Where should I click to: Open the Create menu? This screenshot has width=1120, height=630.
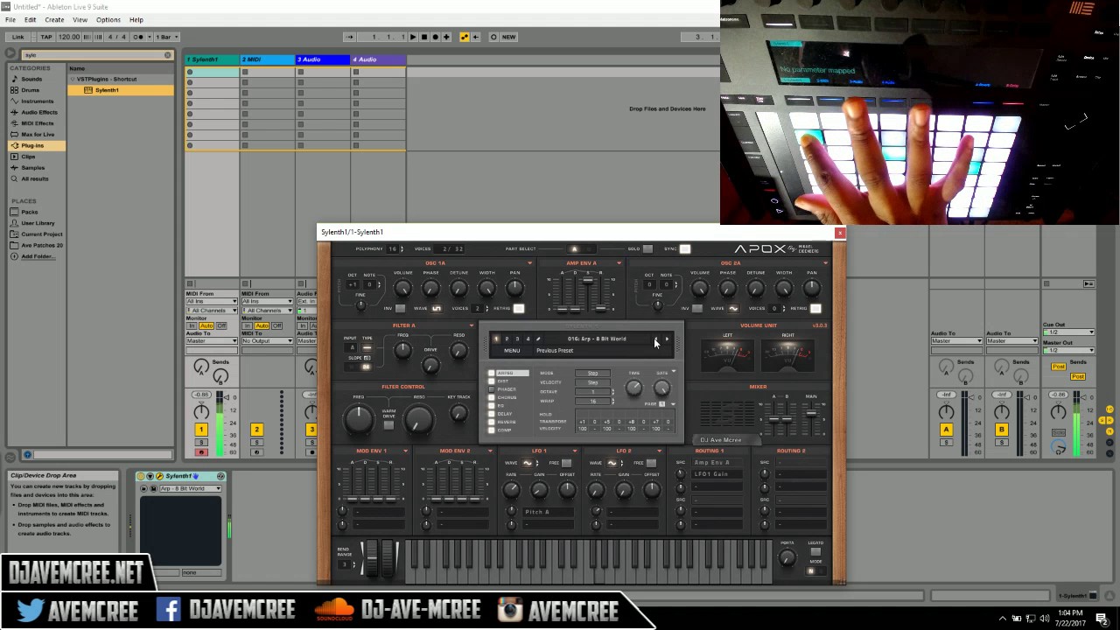54,19
